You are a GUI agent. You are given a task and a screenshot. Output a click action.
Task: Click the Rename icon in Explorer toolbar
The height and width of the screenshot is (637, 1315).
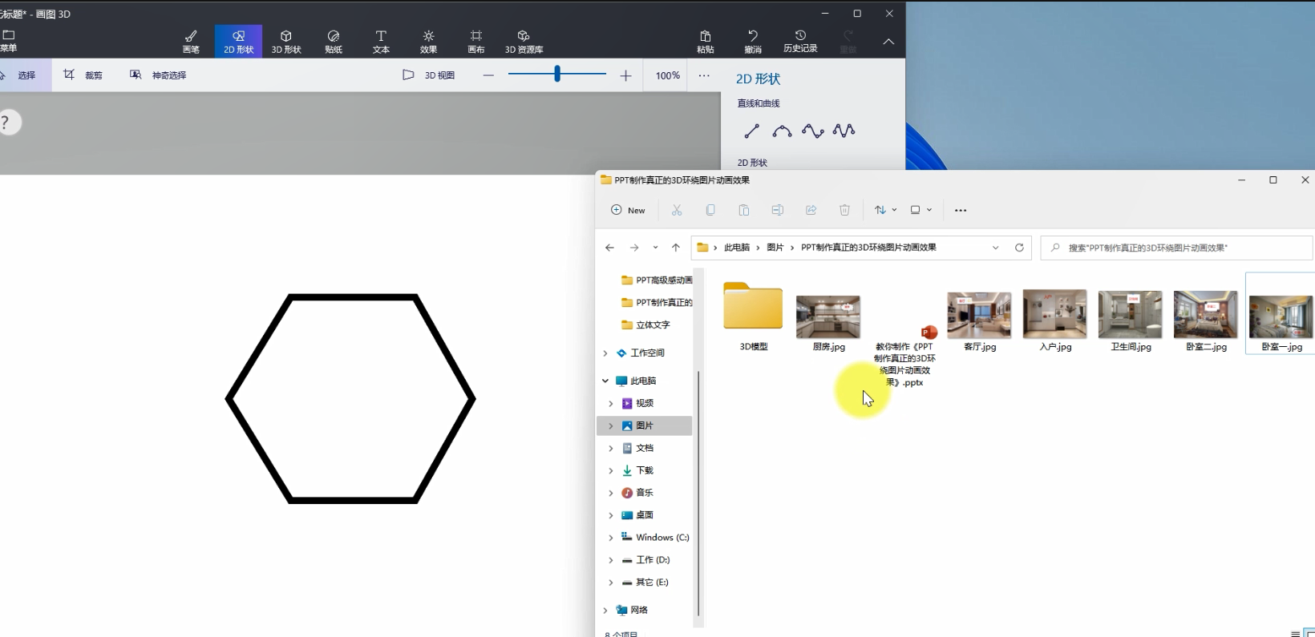(777, 210)
